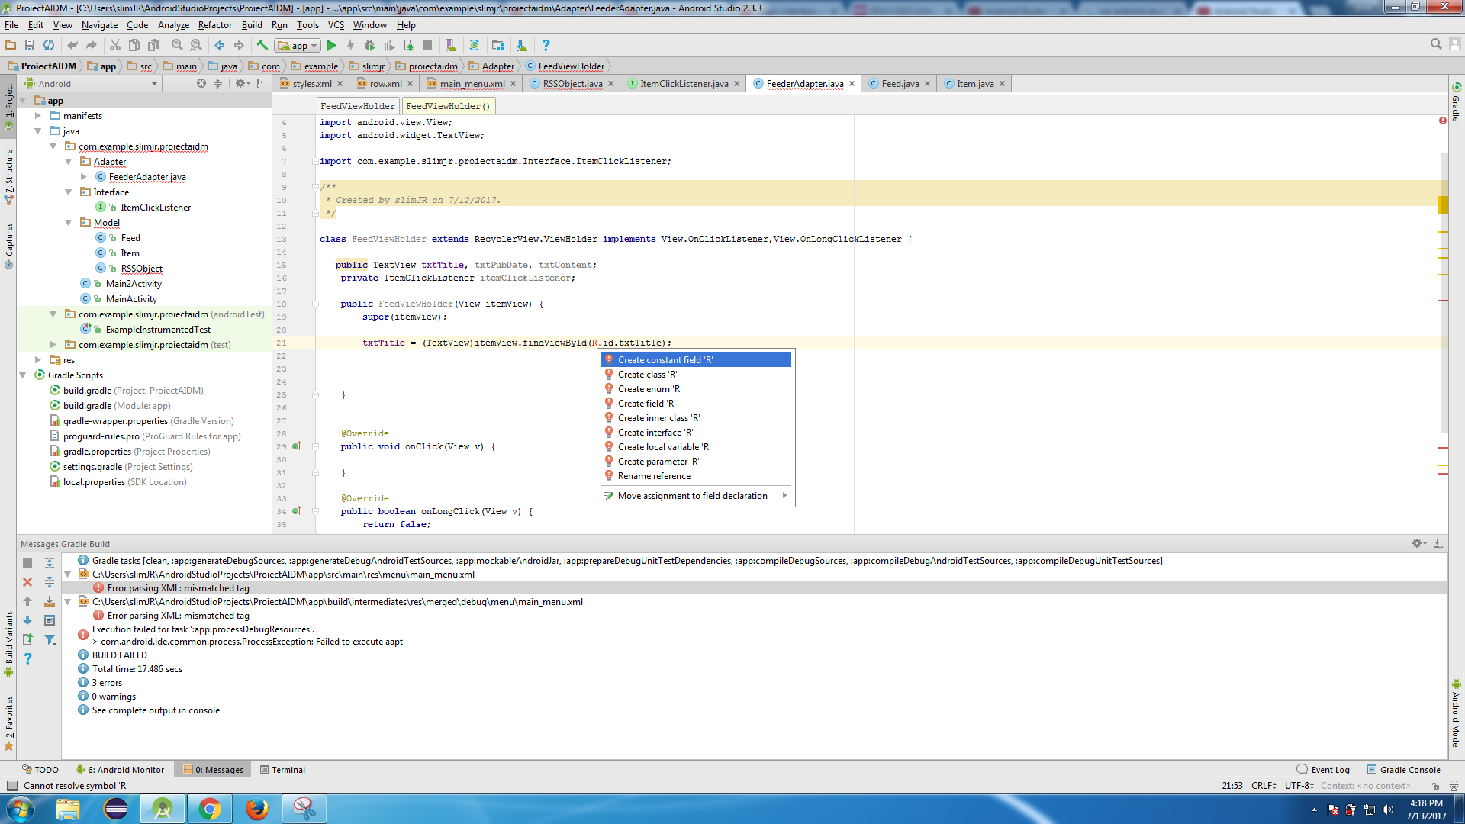
Task: Click the Export to Text File icon
Action: 28,640
